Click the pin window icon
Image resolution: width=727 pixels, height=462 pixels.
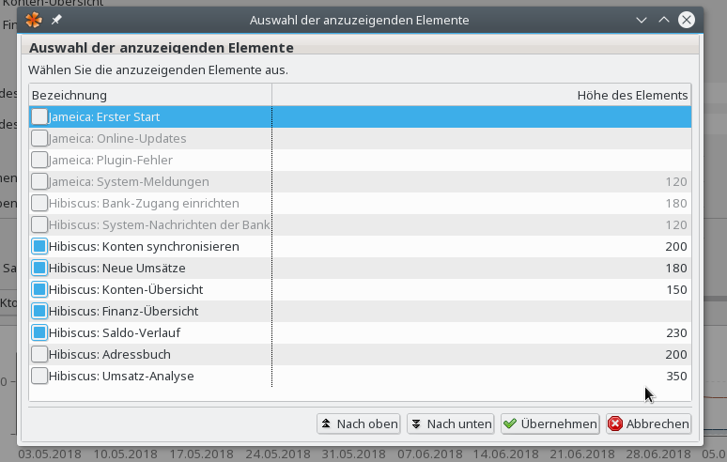click(56, 19)
